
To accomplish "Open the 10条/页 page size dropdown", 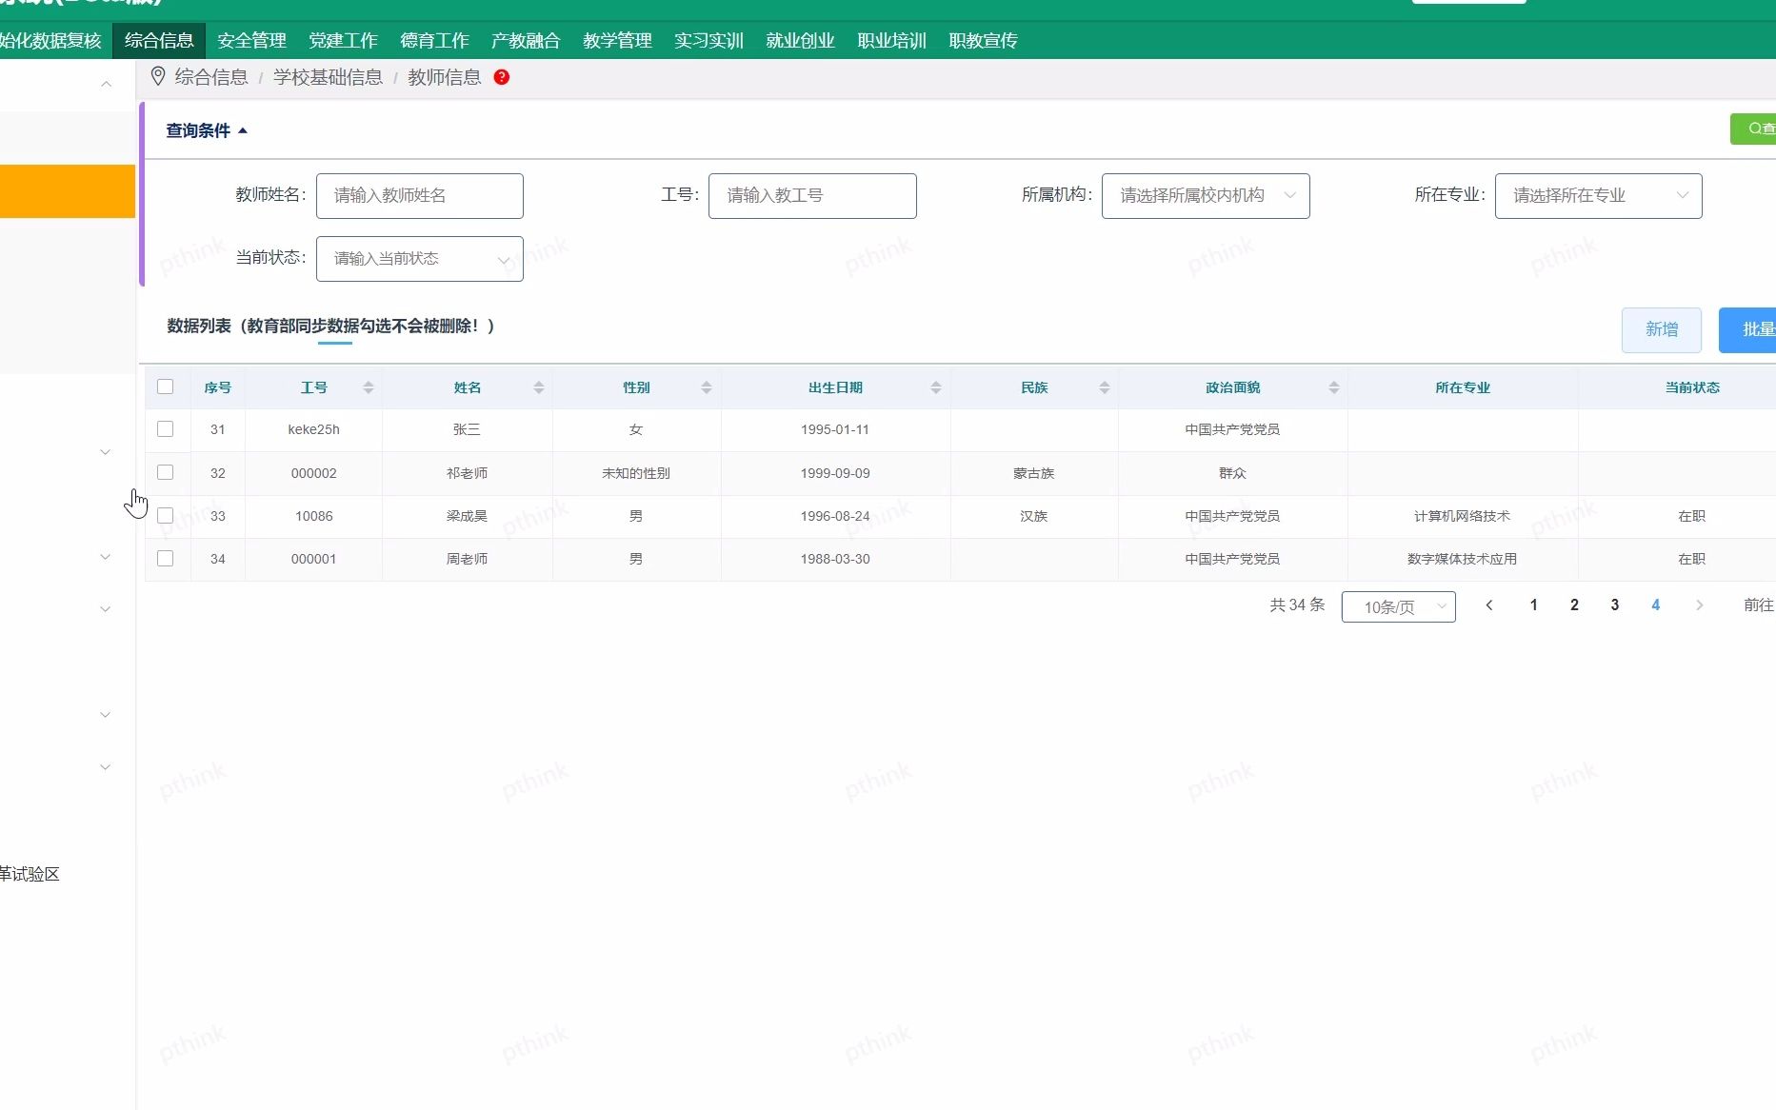I will [x=1399, y=606].
